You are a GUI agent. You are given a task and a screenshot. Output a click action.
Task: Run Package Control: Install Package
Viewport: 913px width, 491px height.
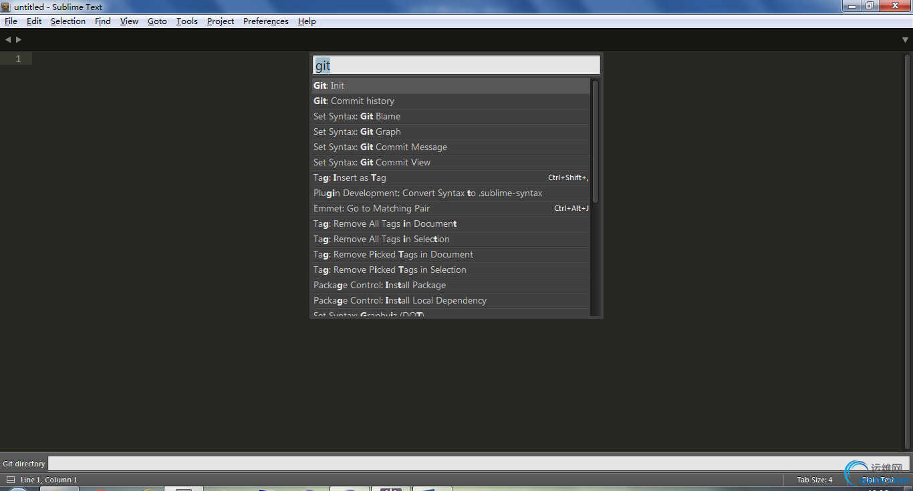coord(451,285)
